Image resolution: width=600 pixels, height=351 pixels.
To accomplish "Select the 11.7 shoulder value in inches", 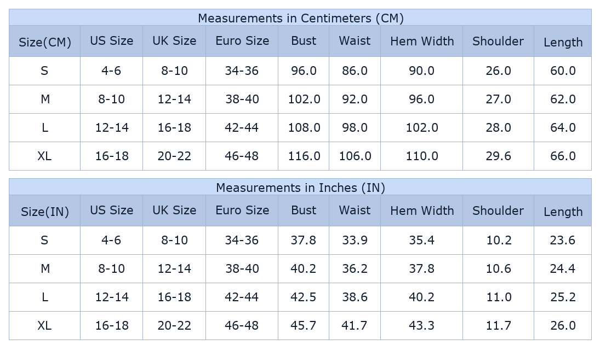I will pos(498,325).
